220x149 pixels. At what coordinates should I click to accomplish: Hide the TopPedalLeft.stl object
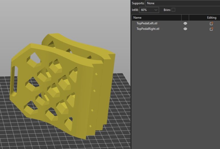tap(185, 23)
